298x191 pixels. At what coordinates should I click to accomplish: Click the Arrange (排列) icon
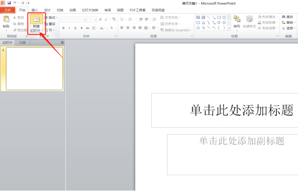[237, 19]
